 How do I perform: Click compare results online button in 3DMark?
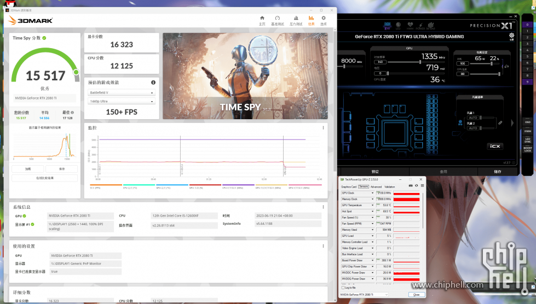45,178
